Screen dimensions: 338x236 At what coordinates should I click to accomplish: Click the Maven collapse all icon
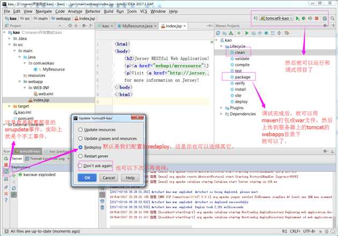pyautogui.click(x=279, y=33)
